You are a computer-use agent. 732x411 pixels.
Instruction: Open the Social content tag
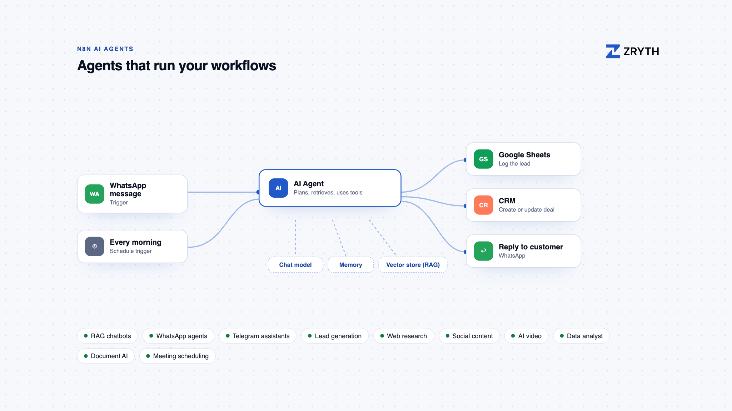click(x=469, y=336)
